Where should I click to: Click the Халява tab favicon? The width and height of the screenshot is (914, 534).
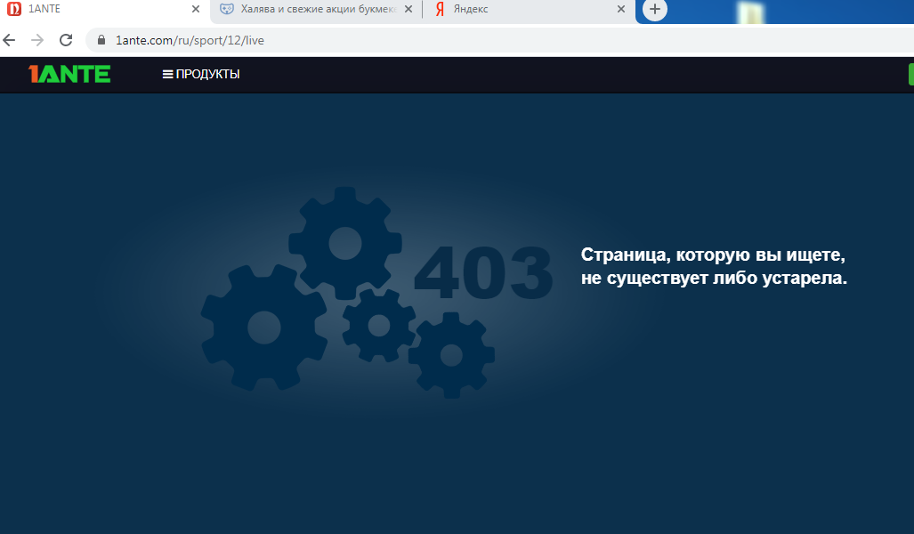227,9
